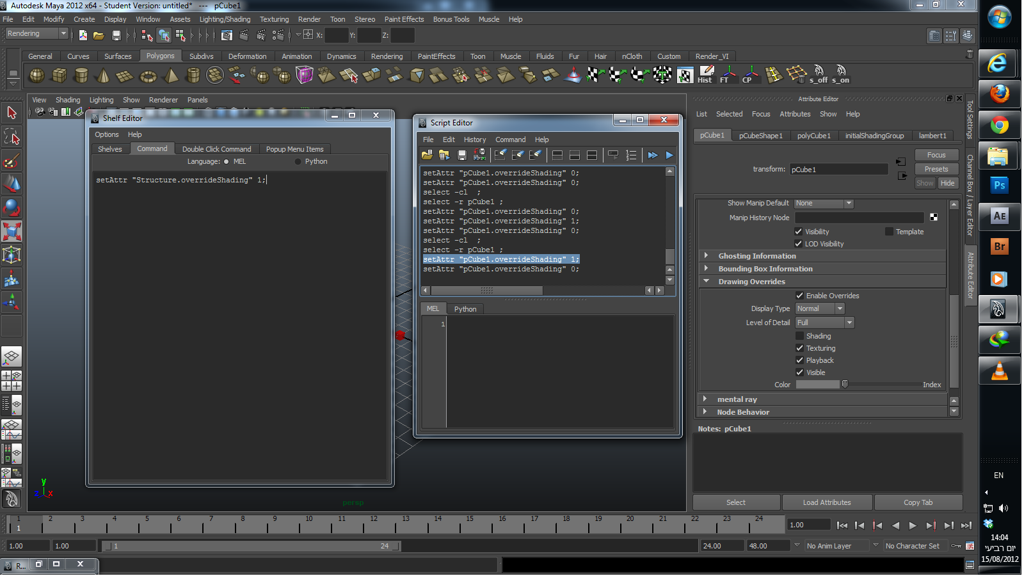This screenshot has height=576, width=1024.
Task: Open the lambert1 attribute tab
Action: click(x=932, y=136)
